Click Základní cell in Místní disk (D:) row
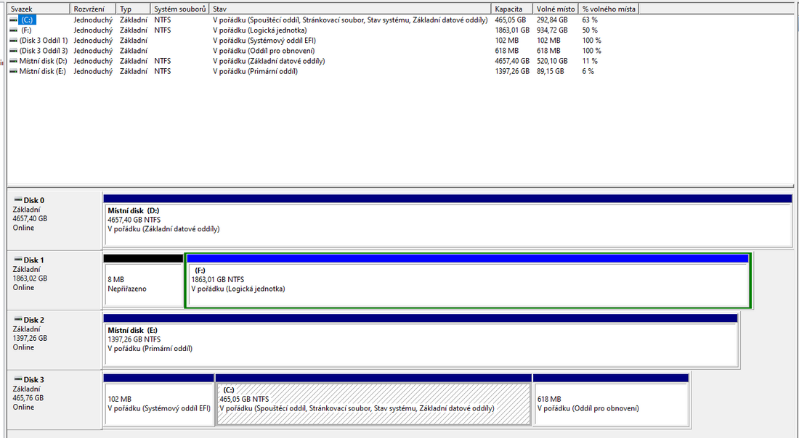Screen dimensions: 799x438 point(134,61)
